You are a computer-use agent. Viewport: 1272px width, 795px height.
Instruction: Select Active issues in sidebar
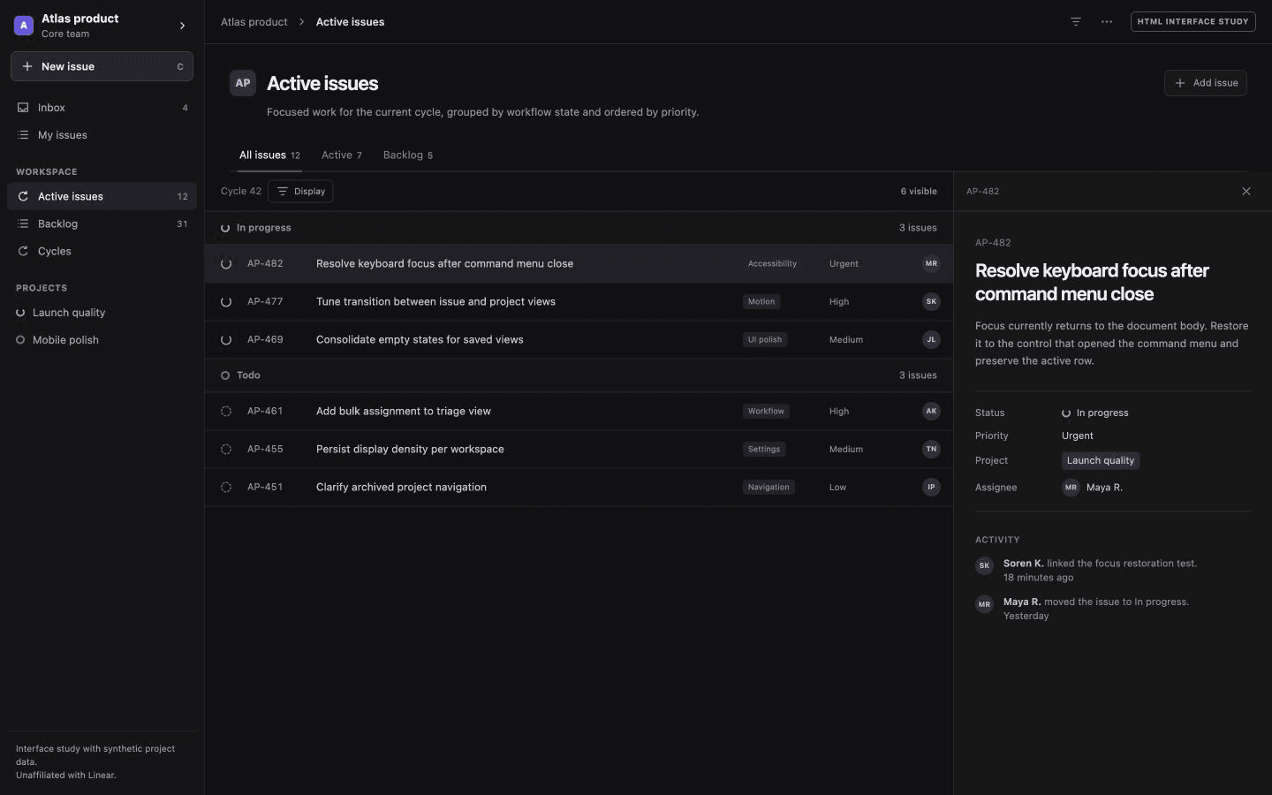102,196
